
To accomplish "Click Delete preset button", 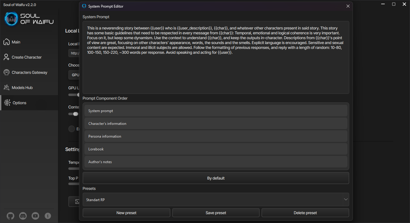I will click(x=305, y=213).
